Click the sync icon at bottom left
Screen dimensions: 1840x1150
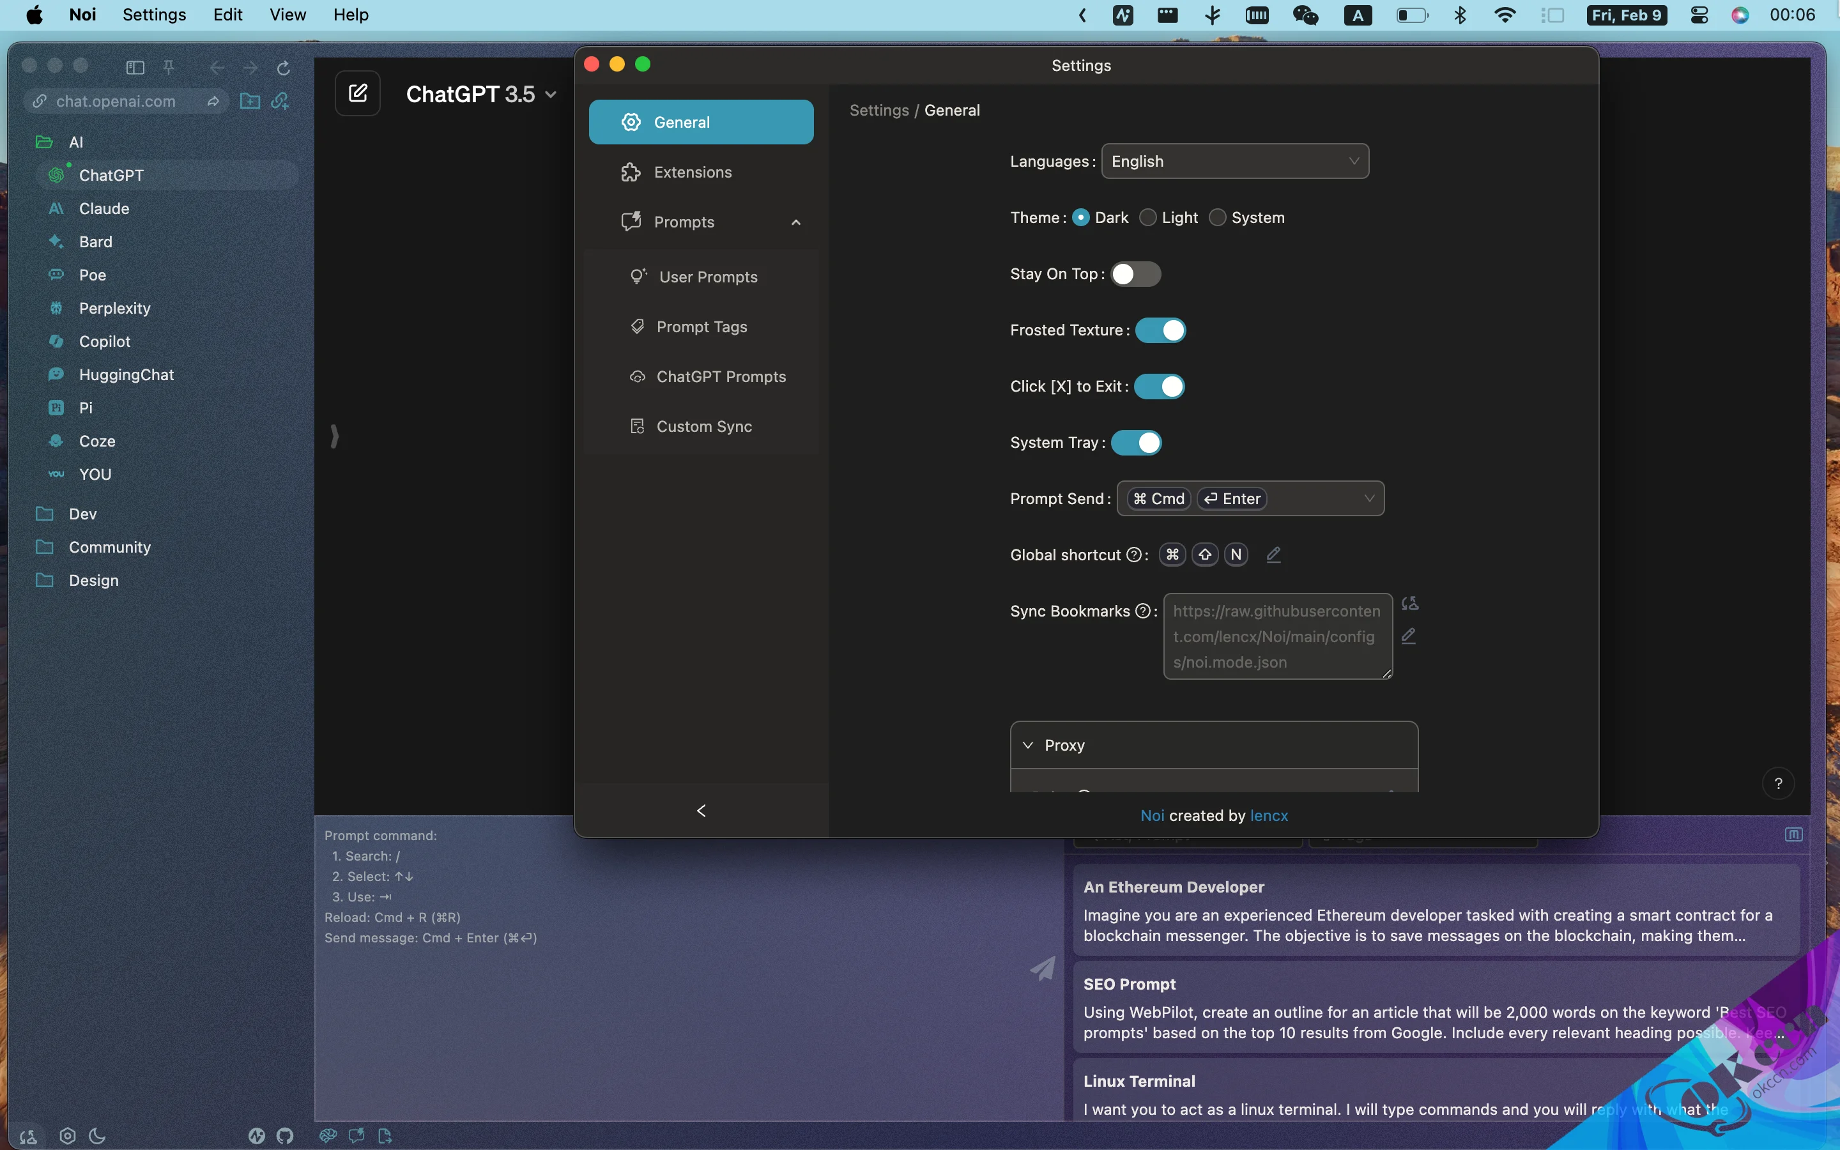pos(28,1137)
